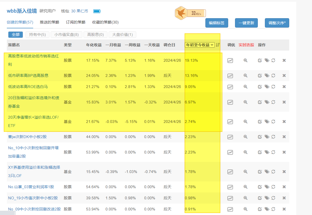Open strategy 低市研率高BP选高股息
The image size is (312, 215).
pyautogui.click(x=28, y=75)
